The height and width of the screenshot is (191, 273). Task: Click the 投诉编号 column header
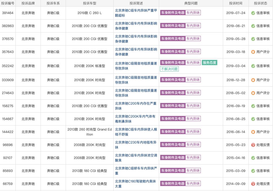[8, 3]
